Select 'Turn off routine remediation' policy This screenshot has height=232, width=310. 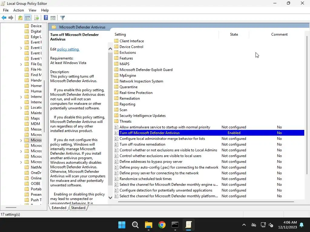209,144
